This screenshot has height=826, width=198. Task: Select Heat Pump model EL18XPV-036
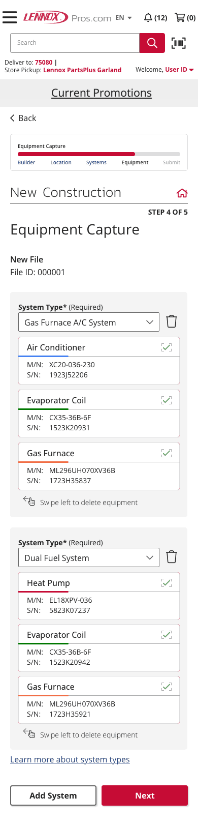click(x=71, y=600)
